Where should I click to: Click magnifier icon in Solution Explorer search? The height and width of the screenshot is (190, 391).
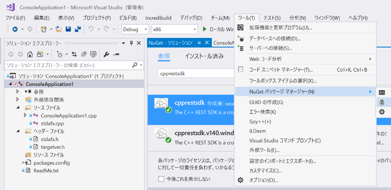134,65
